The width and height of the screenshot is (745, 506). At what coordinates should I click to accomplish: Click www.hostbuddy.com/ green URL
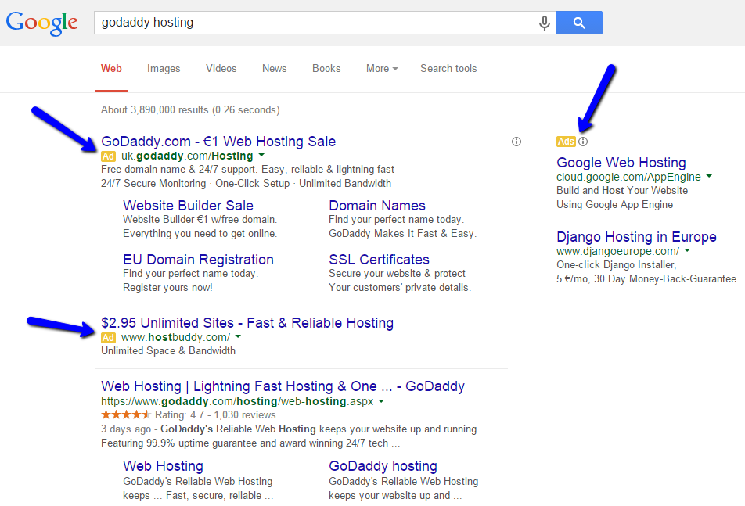[x=176, y=338]
